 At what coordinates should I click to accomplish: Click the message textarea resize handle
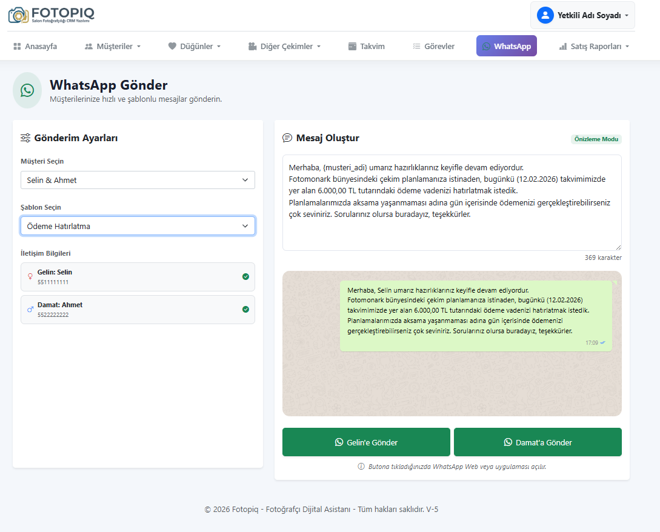[x=618, y=247]
